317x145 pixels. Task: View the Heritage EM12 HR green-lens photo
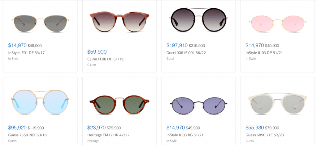tap(119, 104)
